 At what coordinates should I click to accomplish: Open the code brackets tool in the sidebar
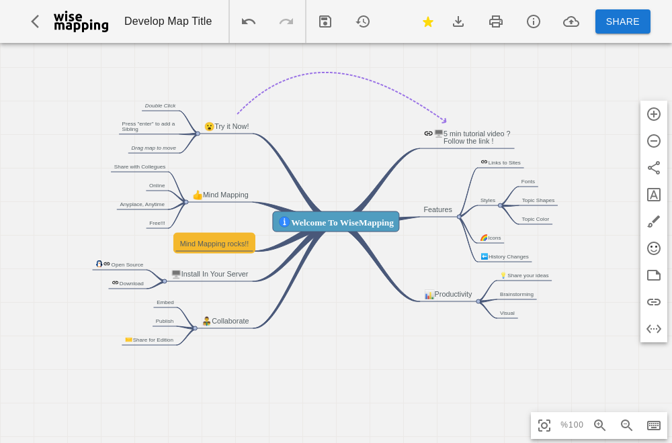[654, 329]
